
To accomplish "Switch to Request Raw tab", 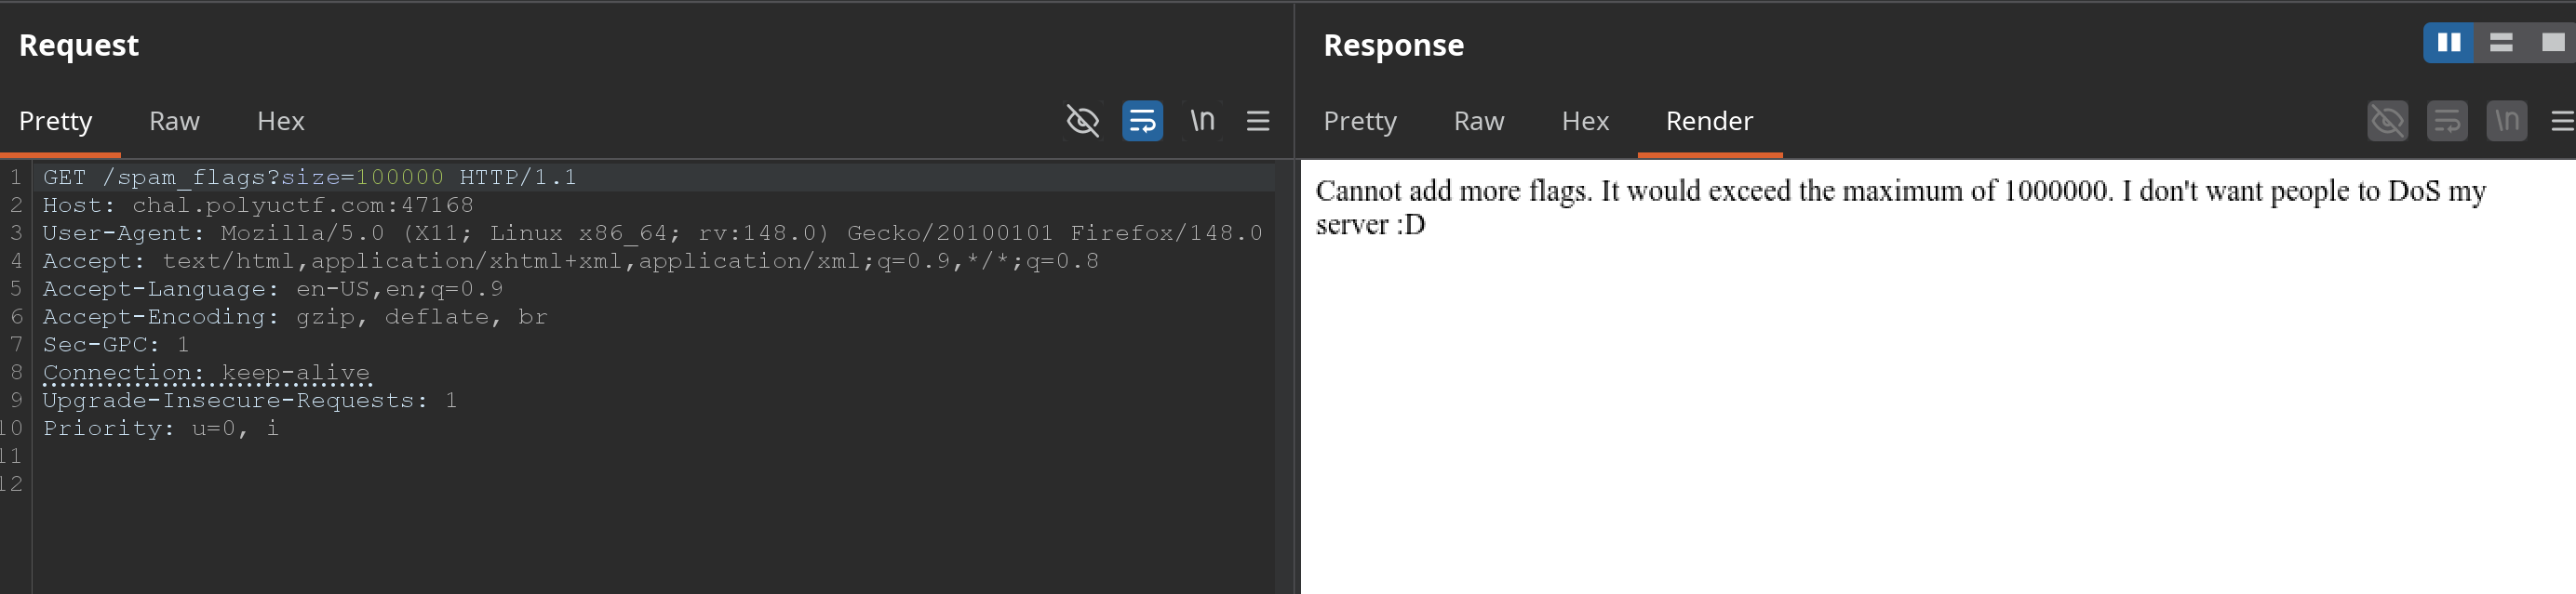I will pyautogui.click(x=174, y=121).
